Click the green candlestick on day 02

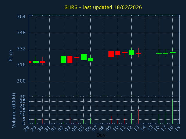[x=63, y=59]
